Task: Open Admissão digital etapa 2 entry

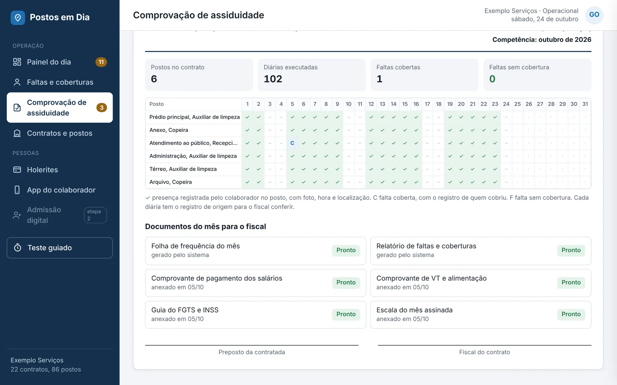Action: pyautogui.click(x=60, y=215)
